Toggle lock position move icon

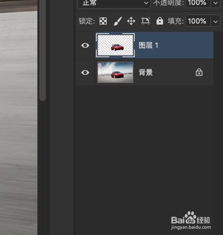(131, 21)
